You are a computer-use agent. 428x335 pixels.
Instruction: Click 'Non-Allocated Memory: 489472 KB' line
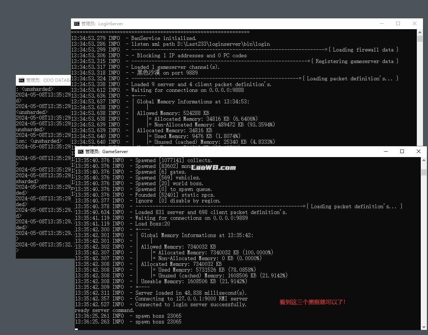[173, 125]
